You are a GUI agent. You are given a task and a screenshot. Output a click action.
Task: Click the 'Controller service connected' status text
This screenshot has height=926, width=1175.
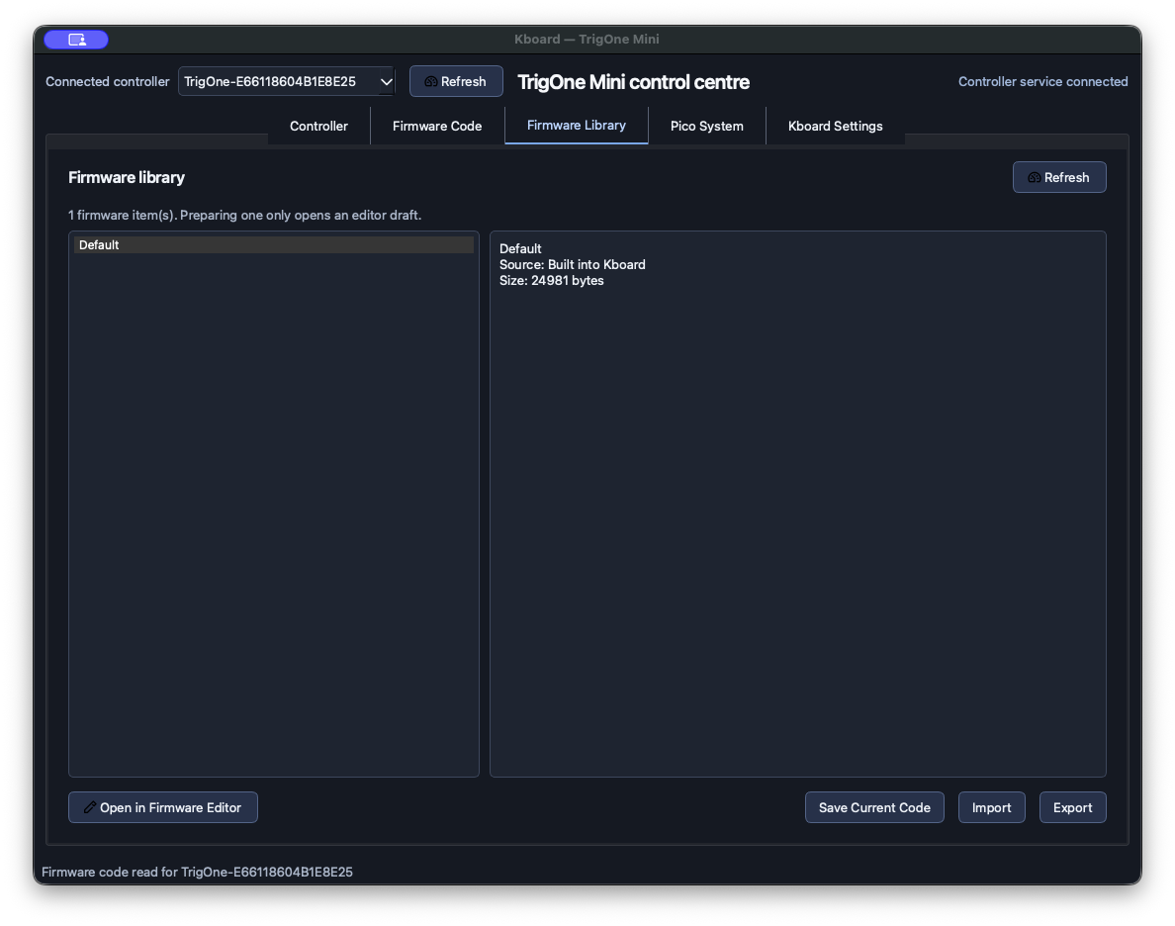1042,82
